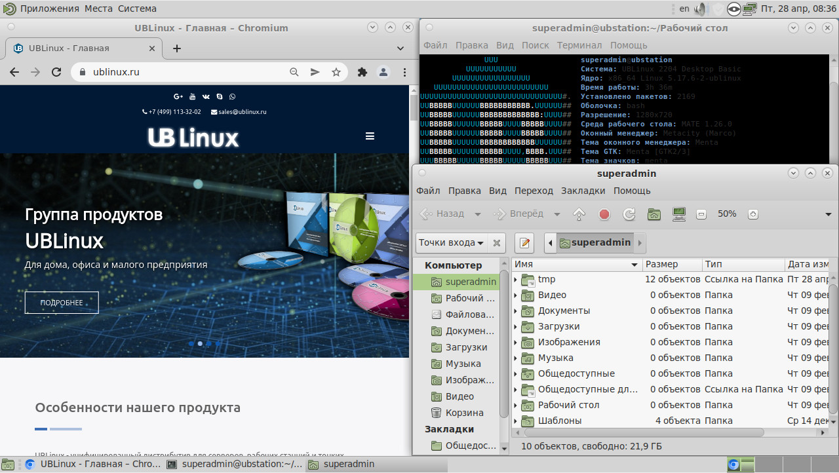The image size is (839, 473).
Task: Expand the tmp folder row
Action: (516, 280)
